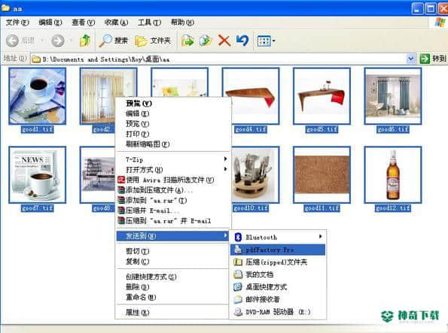This screenshot has width=448, height=333.
Task: Click the Bluetooth icon in Send To submenu
Action: pyautogui.click(x=238, y=237)
